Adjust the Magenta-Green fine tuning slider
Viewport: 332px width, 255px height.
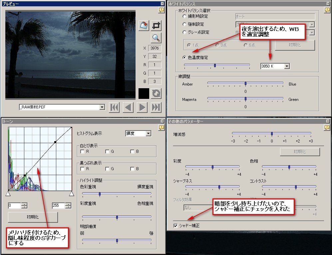[x=245, y=99]
